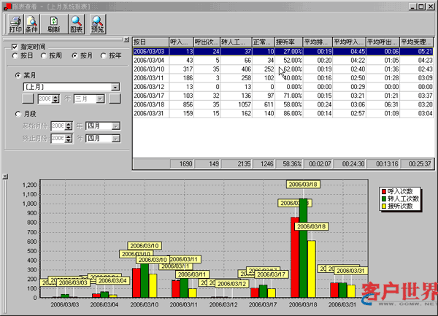Screen dimensions: 438x316
Task: Click the red 呼入次数 legend swatch
Action: click(383, 191)
